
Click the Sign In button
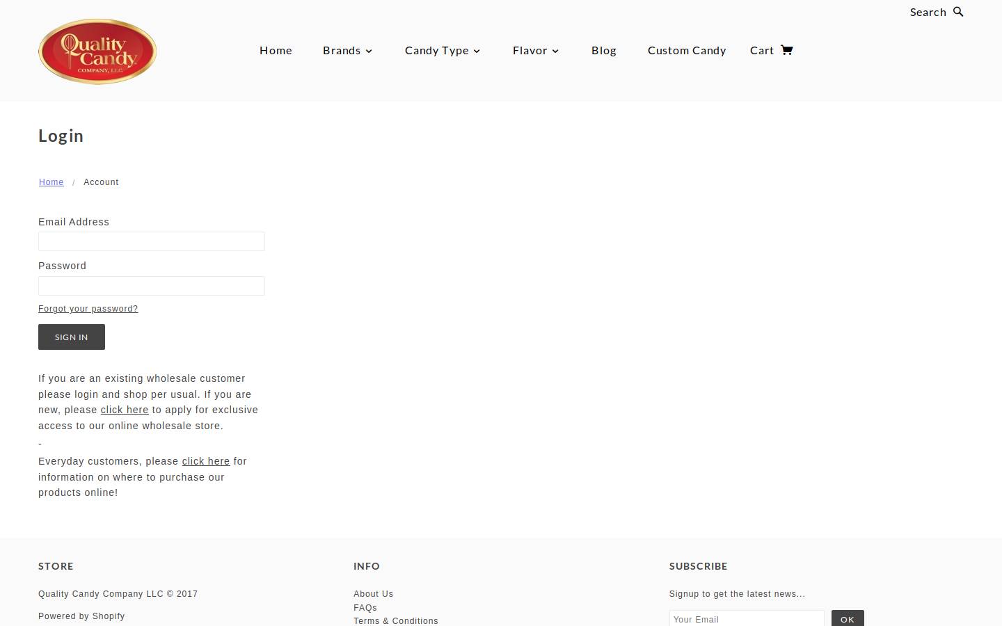72,337
